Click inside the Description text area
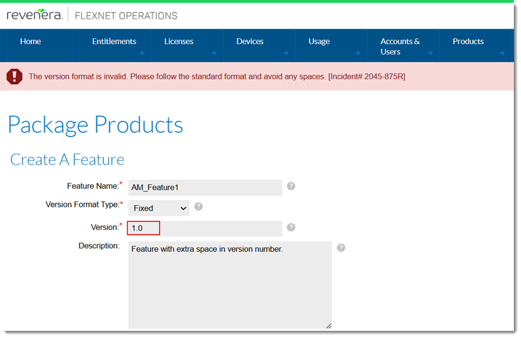The height and width of the screenshot is (338, 521). [x=230, y=285]
